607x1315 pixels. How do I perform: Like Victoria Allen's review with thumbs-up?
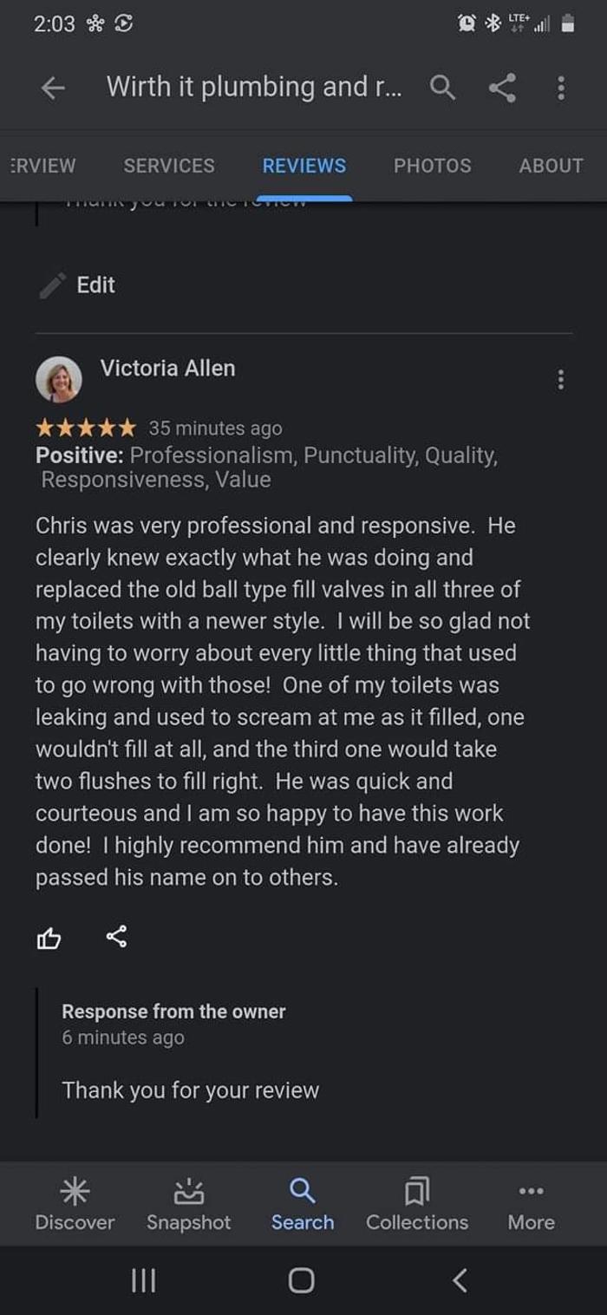pos(49,938)
